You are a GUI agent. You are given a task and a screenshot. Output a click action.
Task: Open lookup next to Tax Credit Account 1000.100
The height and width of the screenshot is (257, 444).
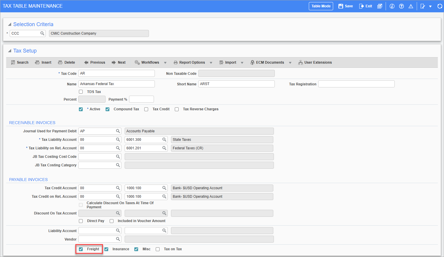[164, 188]
